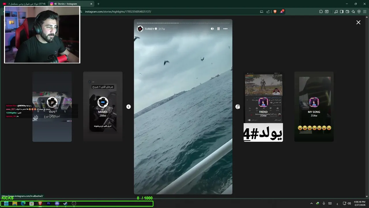
Task: Open the story's three-dot options menu
Action: (x=225, y=29)
